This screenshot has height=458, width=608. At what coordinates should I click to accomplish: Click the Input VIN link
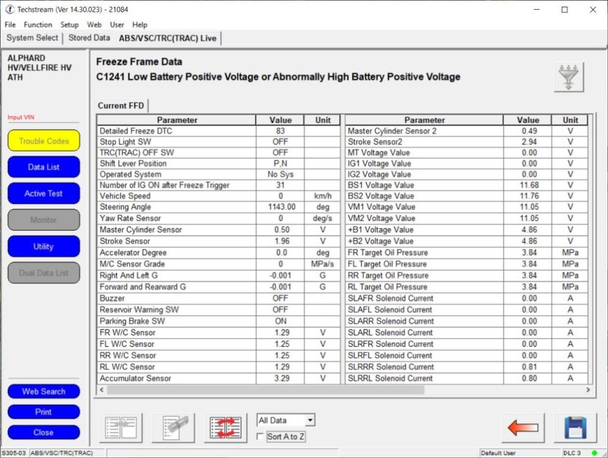21,117
